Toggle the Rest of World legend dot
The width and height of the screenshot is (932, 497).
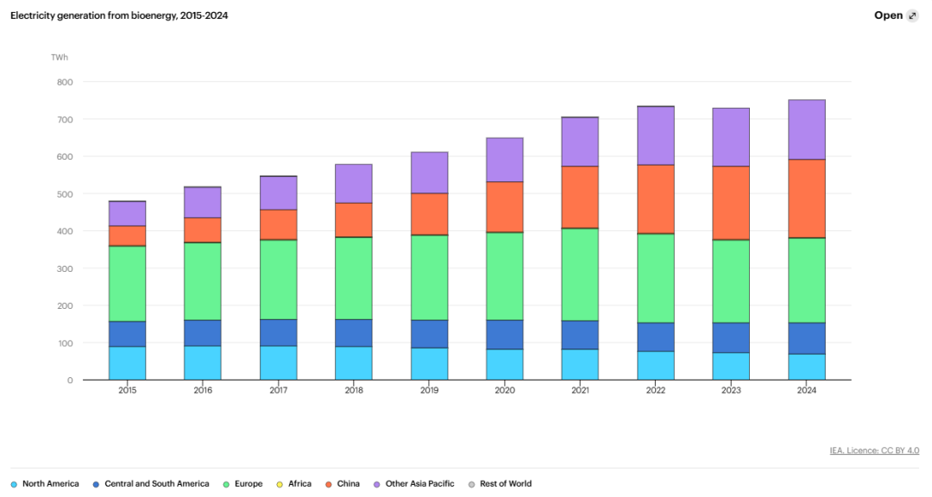click(x=472, y=485)
